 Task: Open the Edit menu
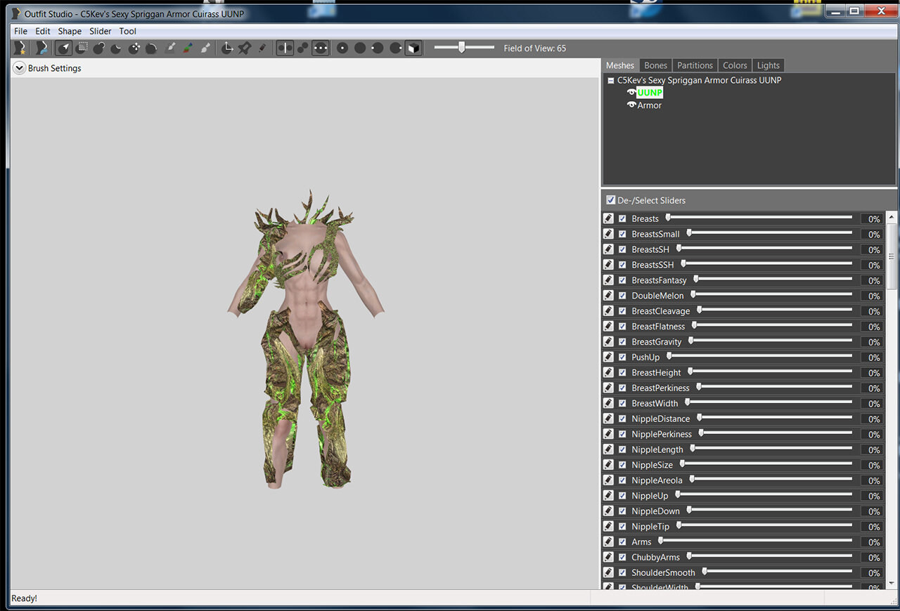tap(43, 31)
